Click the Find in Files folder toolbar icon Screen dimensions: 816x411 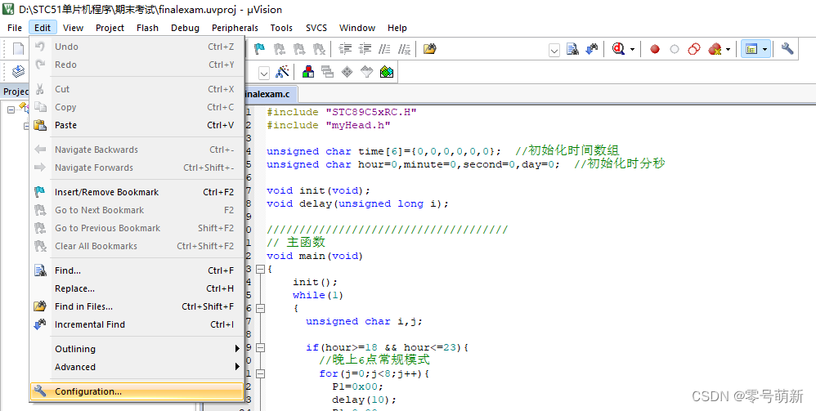click(x=429, y=49)
